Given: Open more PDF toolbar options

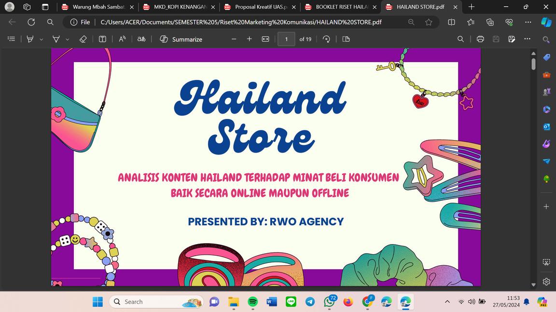Looking at the screenshot, I should pos(527,39).
